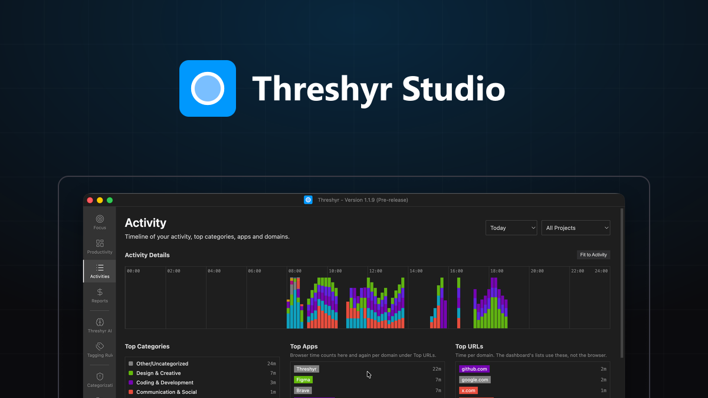This screenshot has width=708, height=398.
Task: Click the 12:00 timeline marker
Action: point(375,271)
